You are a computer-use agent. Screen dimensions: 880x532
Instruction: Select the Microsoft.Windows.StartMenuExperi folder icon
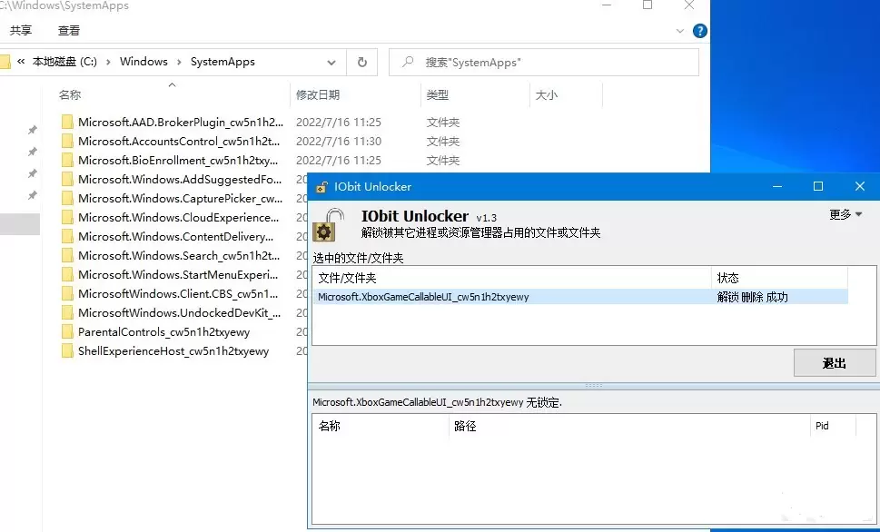(67, 275)
